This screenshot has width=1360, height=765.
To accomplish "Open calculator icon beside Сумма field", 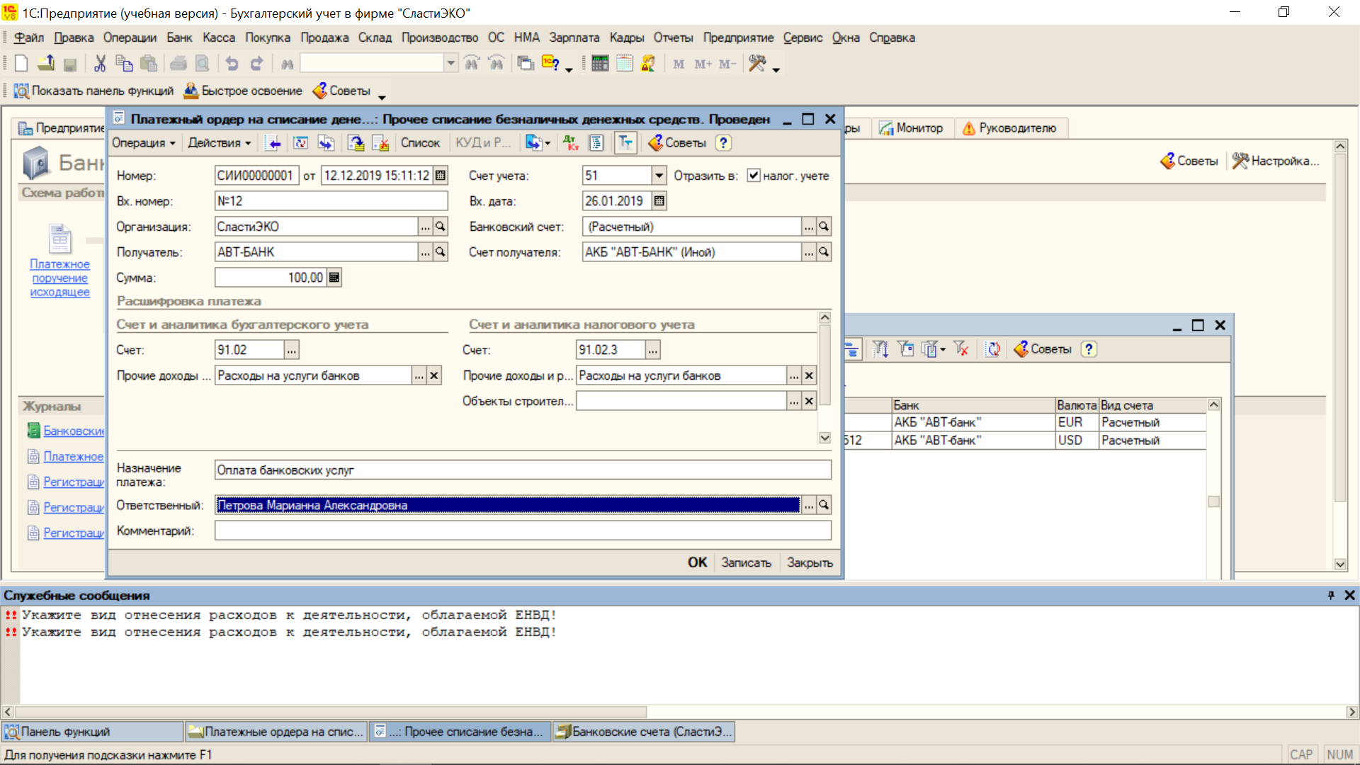I will [x=334, y=278].
